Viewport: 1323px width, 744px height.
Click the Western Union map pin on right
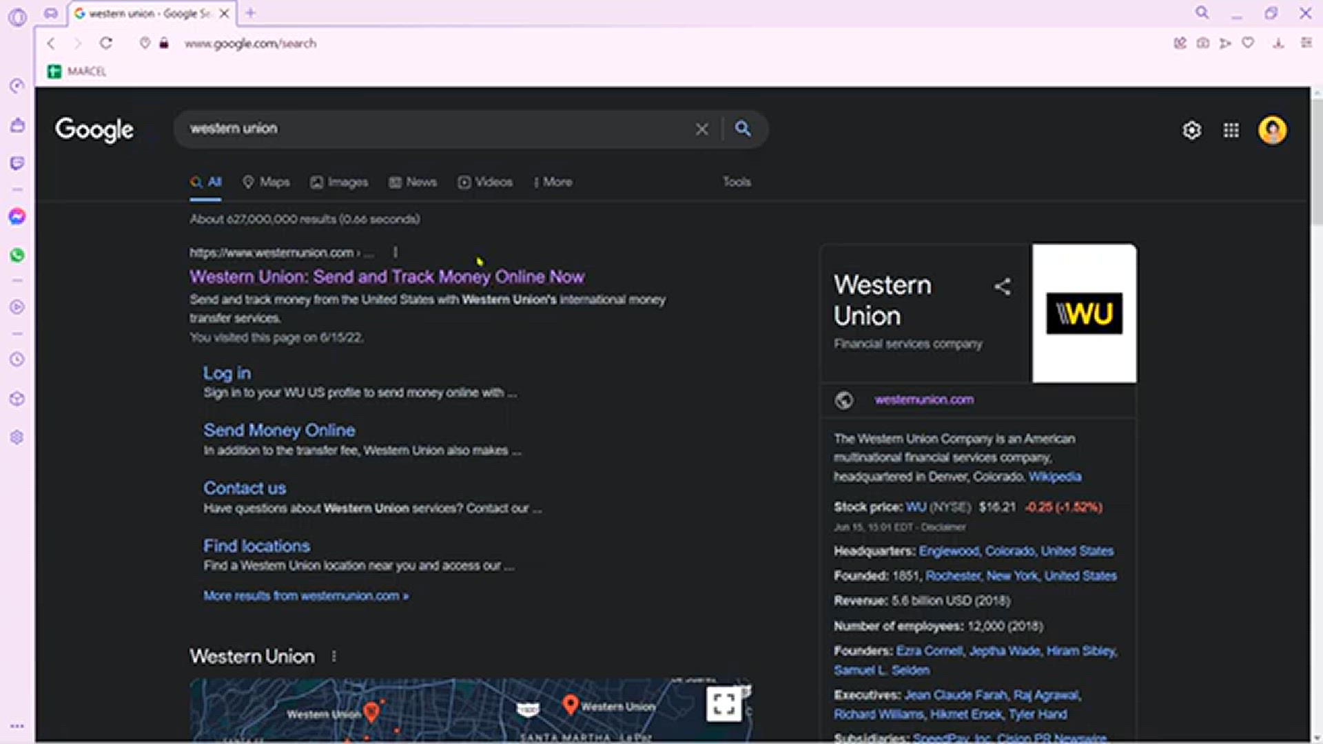click(570, 703)
